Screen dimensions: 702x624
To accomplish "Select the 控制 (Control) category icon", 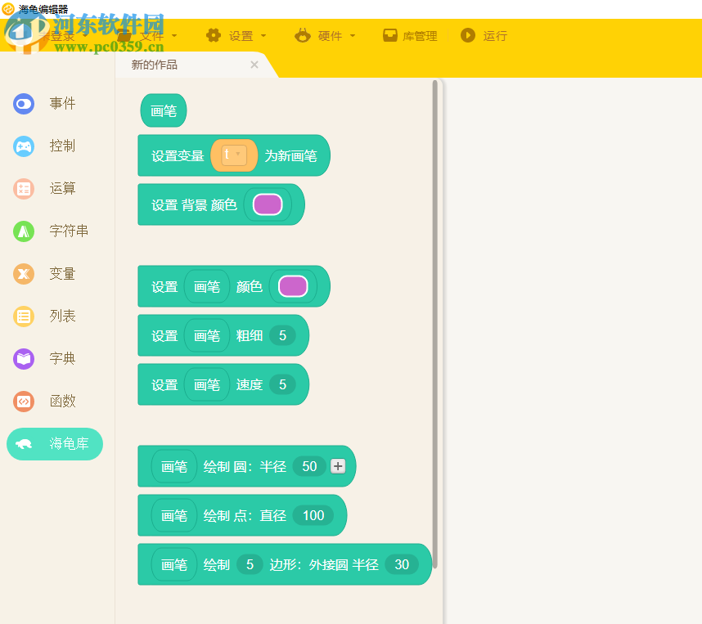I will pos(23,146).
